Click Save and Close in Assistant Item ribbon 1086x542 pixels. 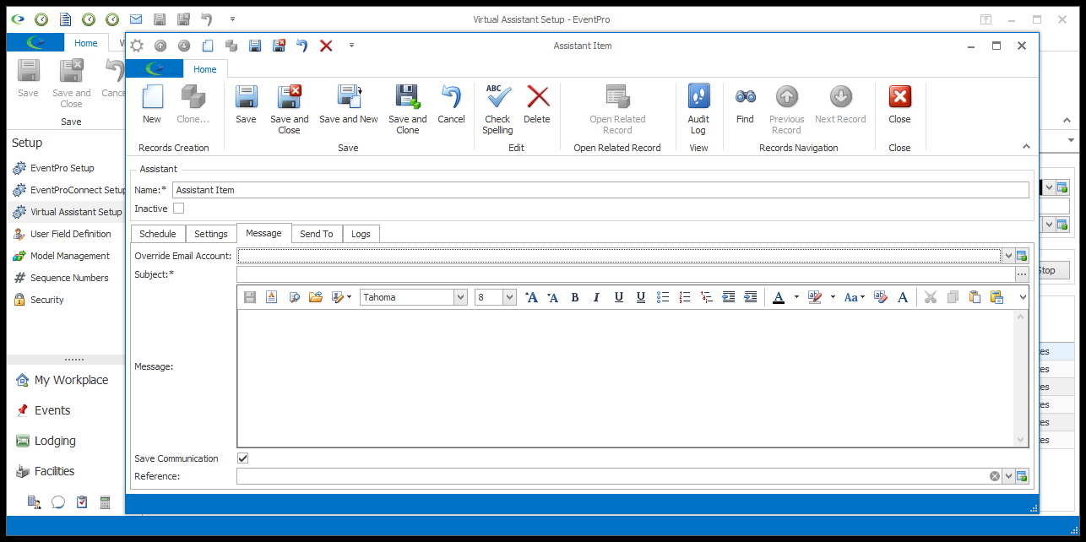[x=290, y=110]
